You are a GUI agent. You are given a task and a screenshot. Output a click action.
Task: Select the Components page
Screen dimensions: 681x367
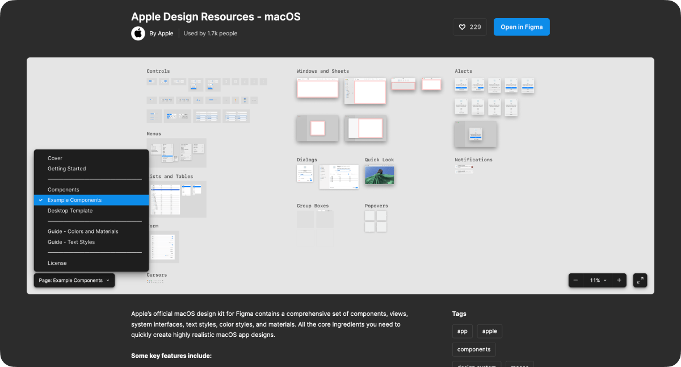(91, 190)
